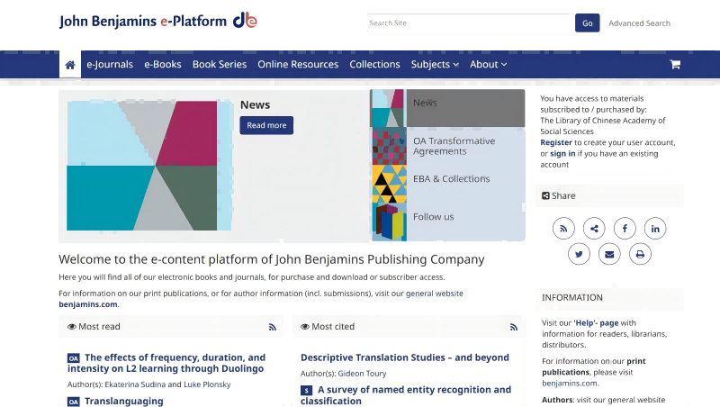Click the home icon in navigation bar
Image resolution: width=720 pixels, height=407 pixels.
pyautogui.click(x=69, y=65)
